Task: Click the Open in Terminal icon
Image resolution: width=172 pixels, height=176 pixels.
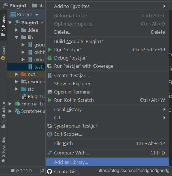Action: tap(50, 92)
